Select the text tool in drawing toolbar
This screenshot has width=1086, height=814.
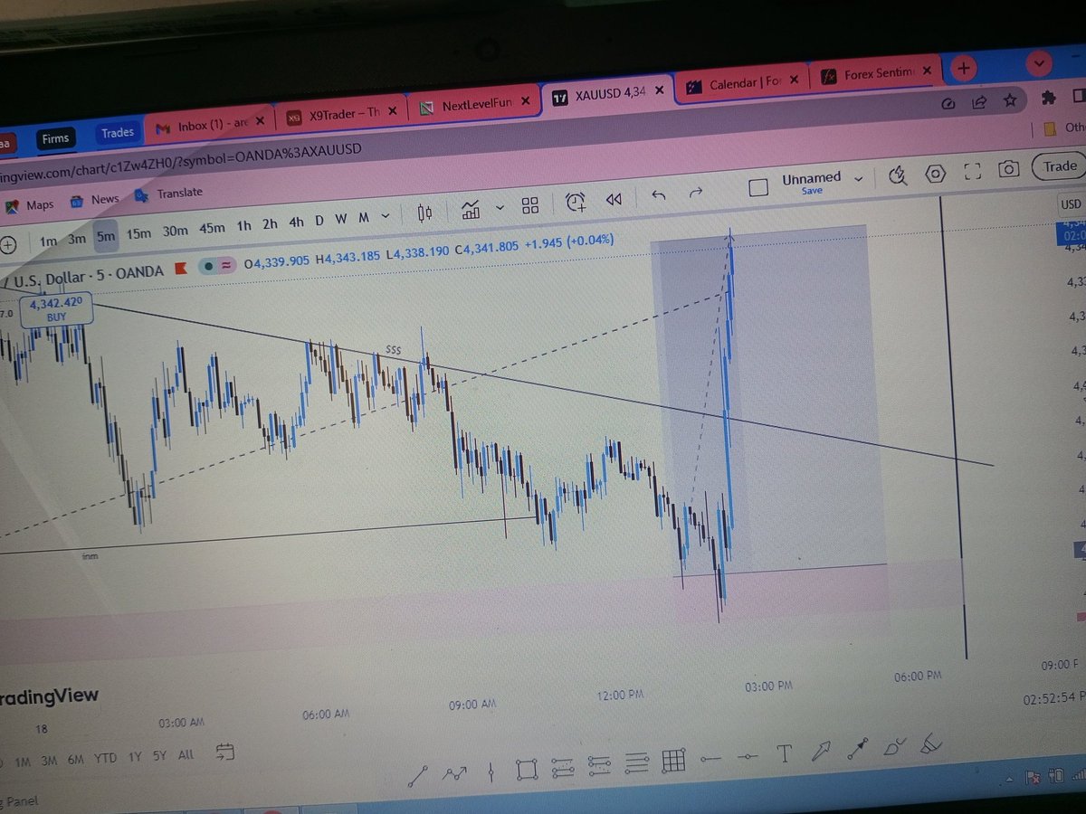(785, 753)
